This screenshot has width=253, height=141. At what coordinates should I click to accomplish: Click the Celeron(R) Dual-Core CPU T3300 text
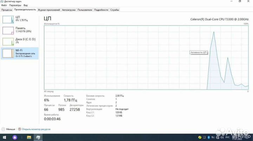click(x=219, y=19)
